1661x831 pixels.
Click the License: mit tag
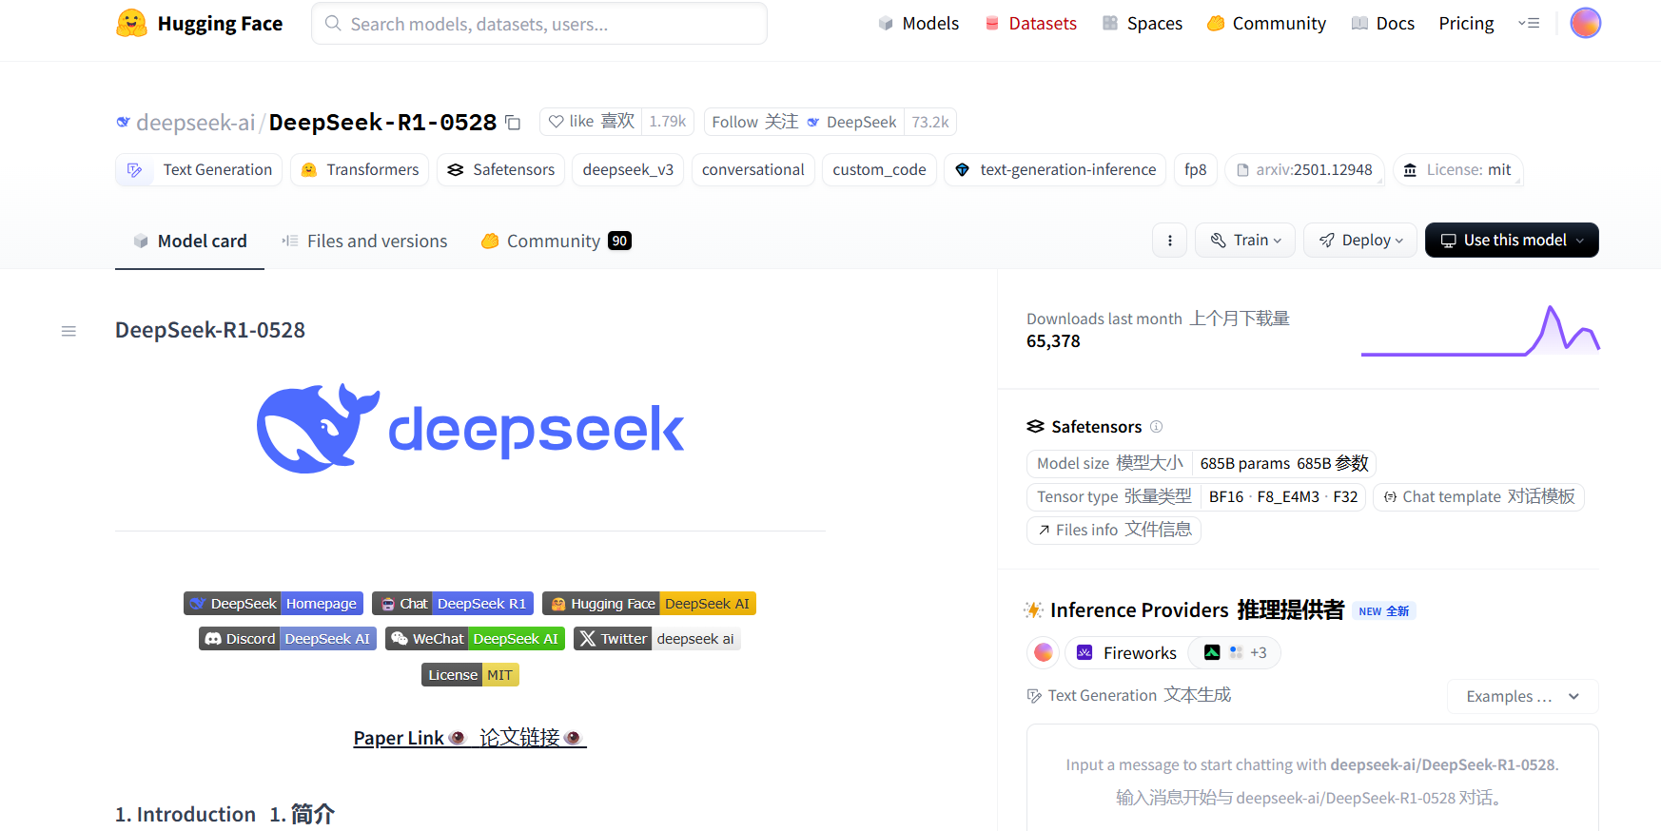[1457, 169]
